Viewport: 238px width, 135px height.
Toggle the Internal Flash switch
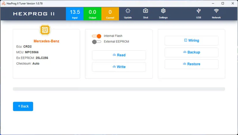97,36
